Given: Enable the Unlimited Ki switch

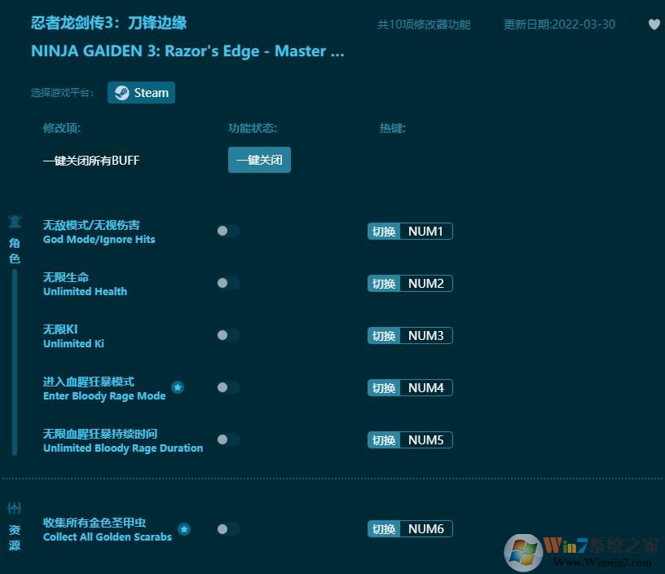Looking at the screenshot, I should (228, 335).
